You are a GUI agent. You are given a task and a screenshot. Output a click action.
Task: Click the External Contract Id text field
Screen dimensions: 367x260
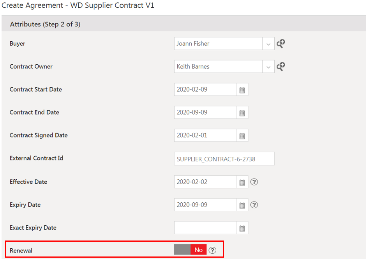click(224, 159)
